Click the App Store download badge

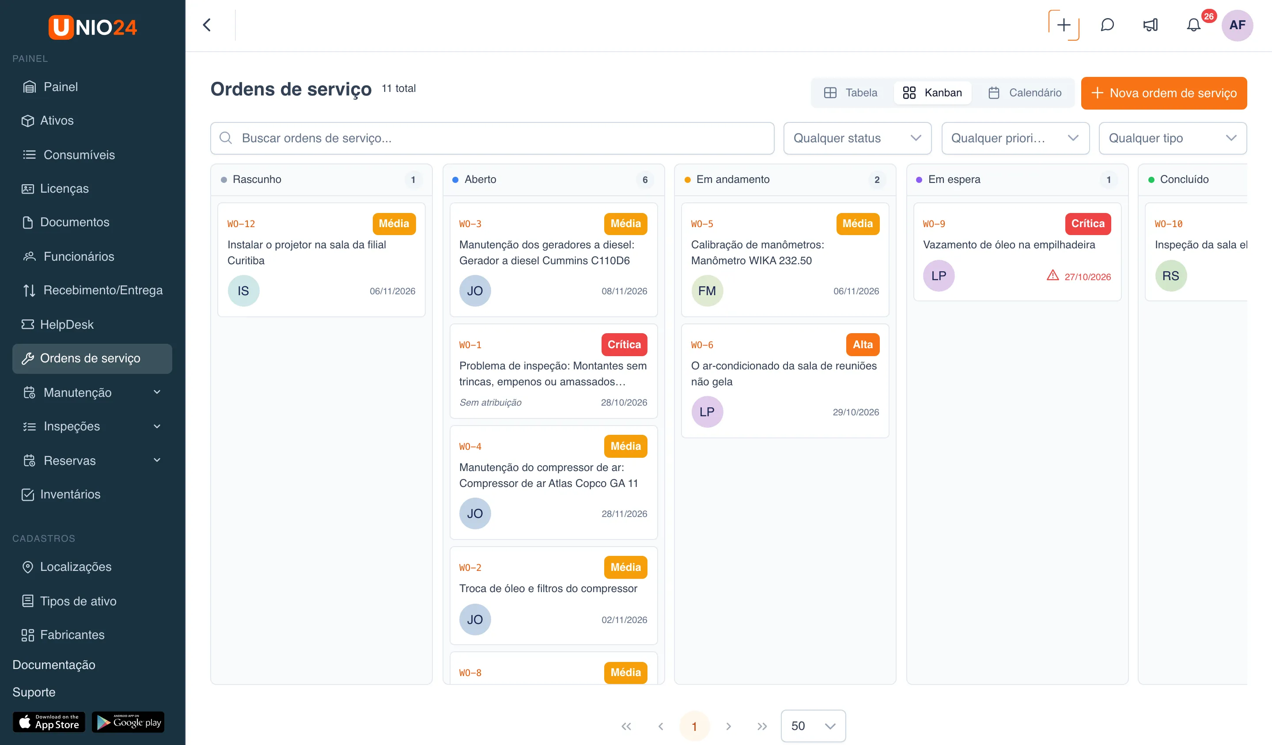click(x=49, y=722)
